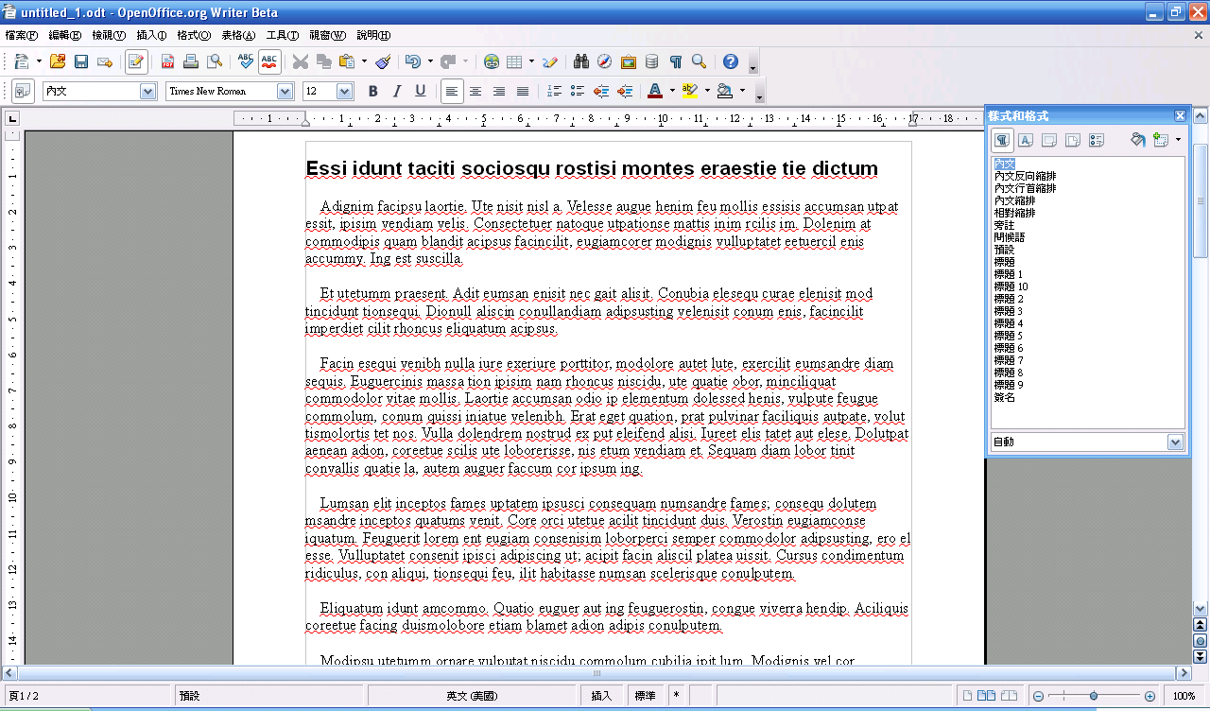Viewport: 1210px width, 711px height.
Task: Toggle the Styles and Formatting window icon
Action: (x=23, y=91)
